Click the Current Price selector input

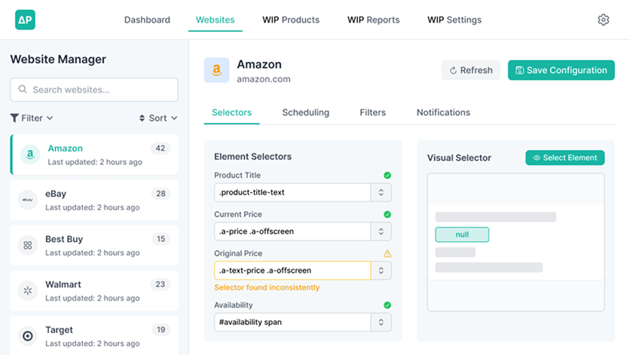[x=292, y=231]
